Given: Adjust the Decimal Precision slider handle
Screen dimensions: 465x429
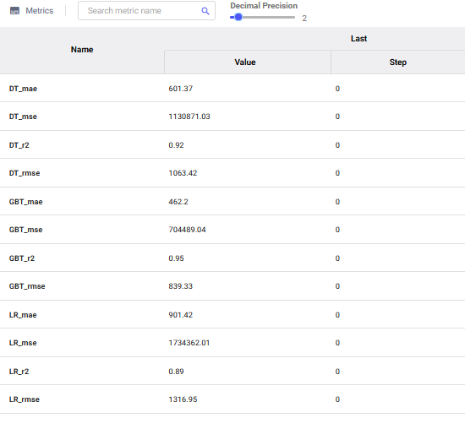Looking at the screenshot, I should click(x=238, y=17).
